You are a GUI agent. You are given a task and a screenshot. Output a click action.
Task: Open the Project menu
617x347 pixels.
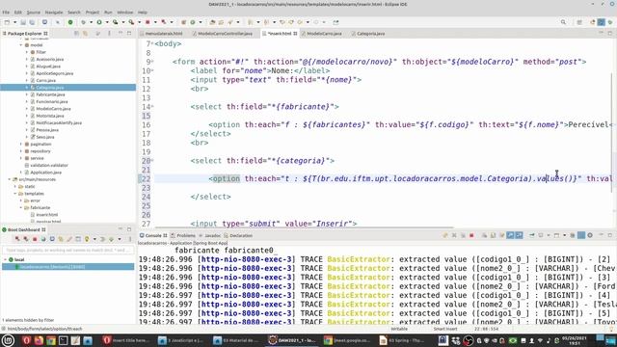point(93,13)
